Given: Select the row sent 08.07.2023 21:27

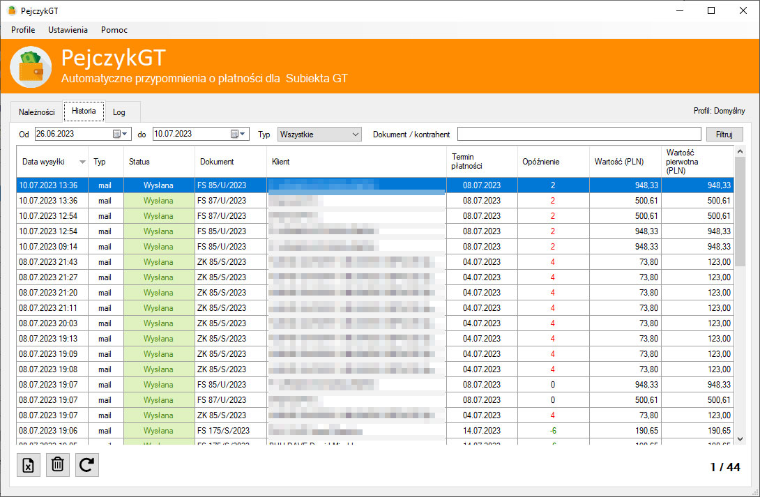Looking at the screenshot, I should [x=375, y=277].
